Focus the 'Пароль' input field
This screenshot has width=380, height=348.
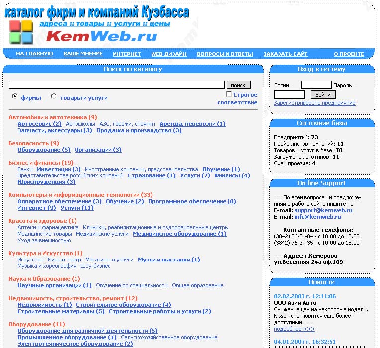(x=290, y=94)
